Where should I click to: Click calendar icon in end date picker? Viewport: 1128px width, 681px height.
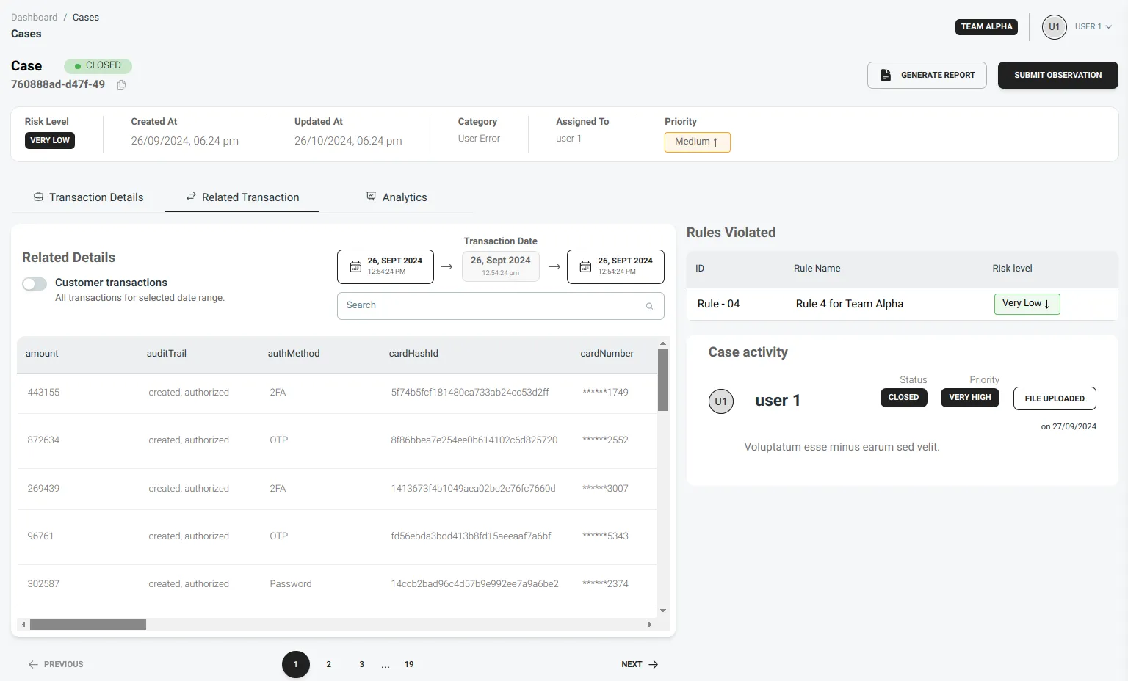tap(585, 267)
